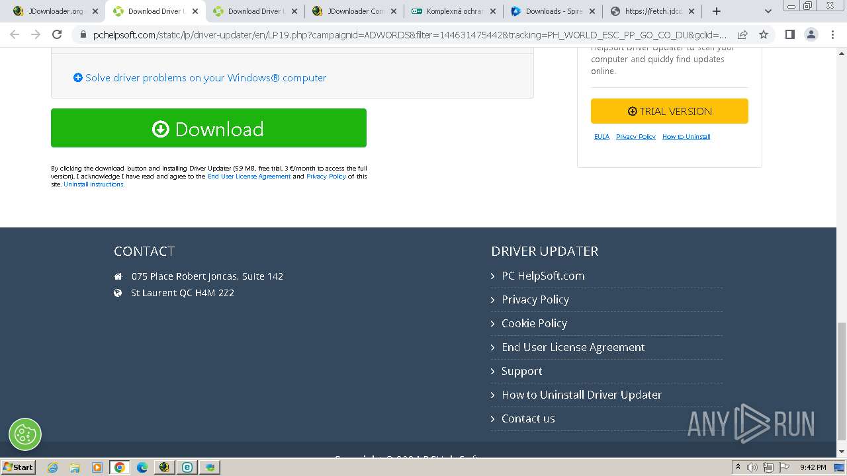847x476 pixels.
Task: Click the pchelpsoft.com address bar URL
Action: pos(409,34)
